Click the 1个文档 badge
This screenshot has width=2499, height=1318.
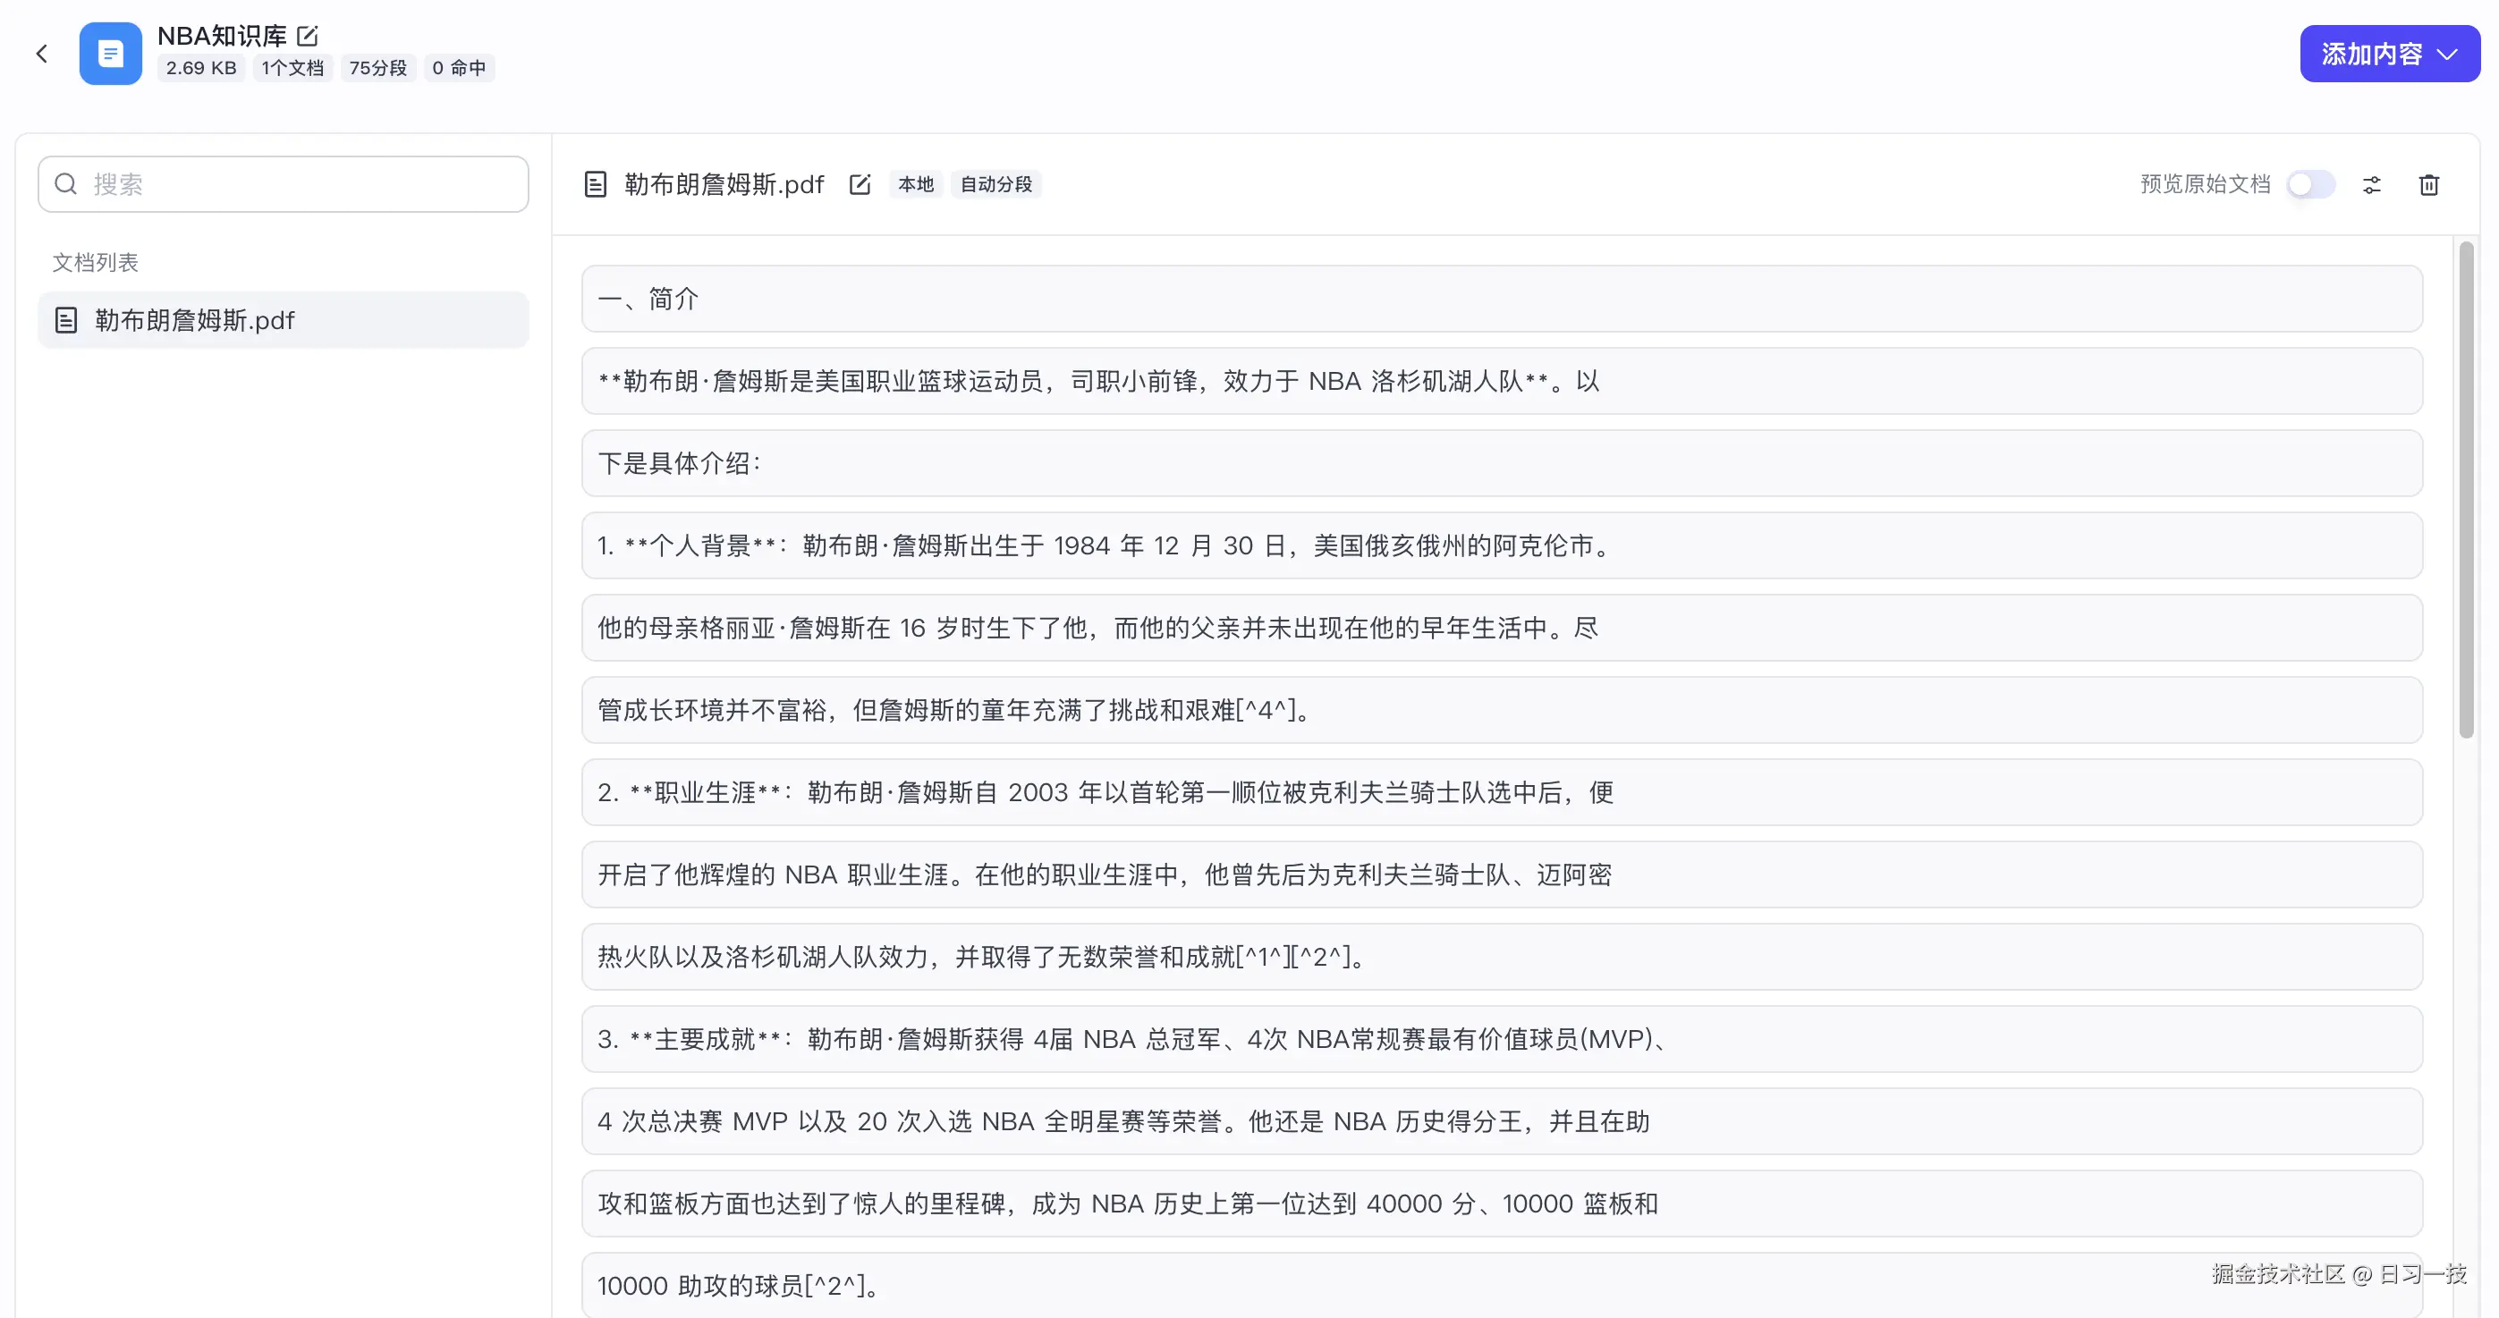292,68
